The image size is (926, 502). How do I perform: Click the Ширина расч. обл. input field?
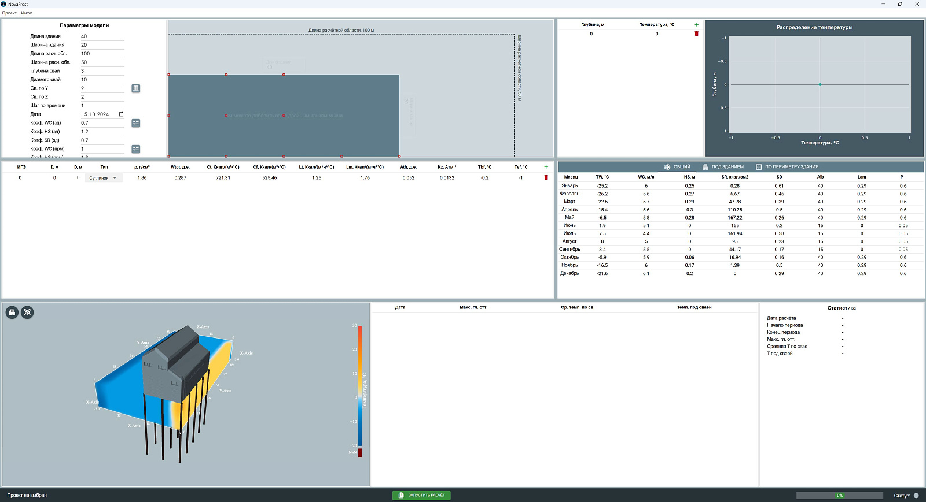click(102, 62)
